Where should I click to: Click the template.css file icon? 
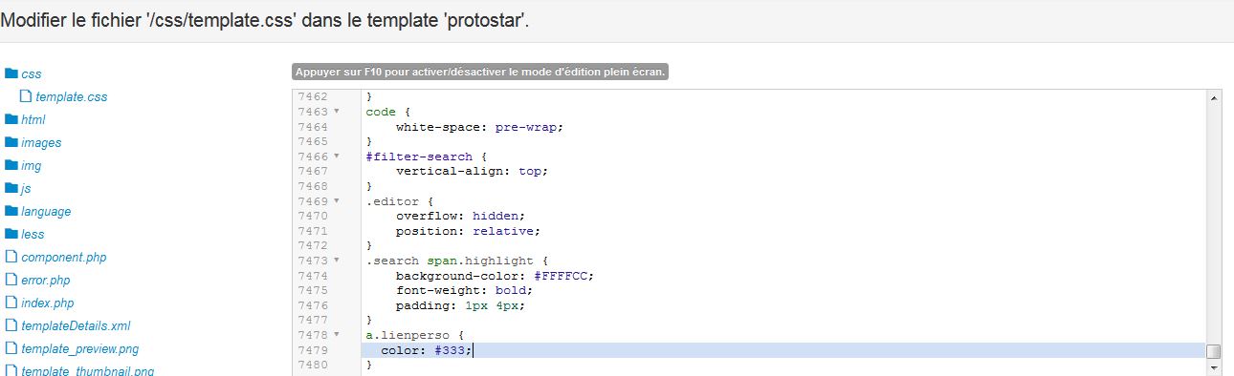click(x=26, y=96)
